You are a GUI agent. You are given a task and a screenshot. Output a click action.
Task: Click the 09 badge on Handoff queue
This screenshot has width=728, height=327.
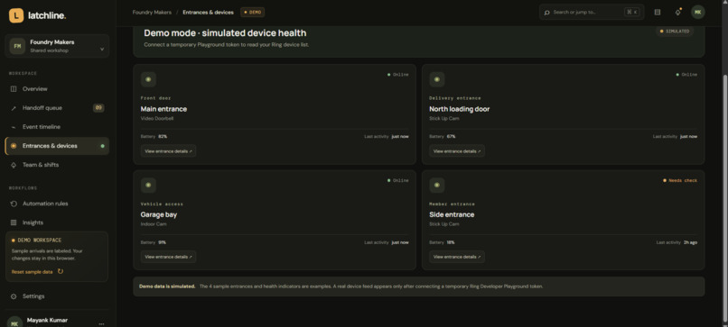[98, 108]
